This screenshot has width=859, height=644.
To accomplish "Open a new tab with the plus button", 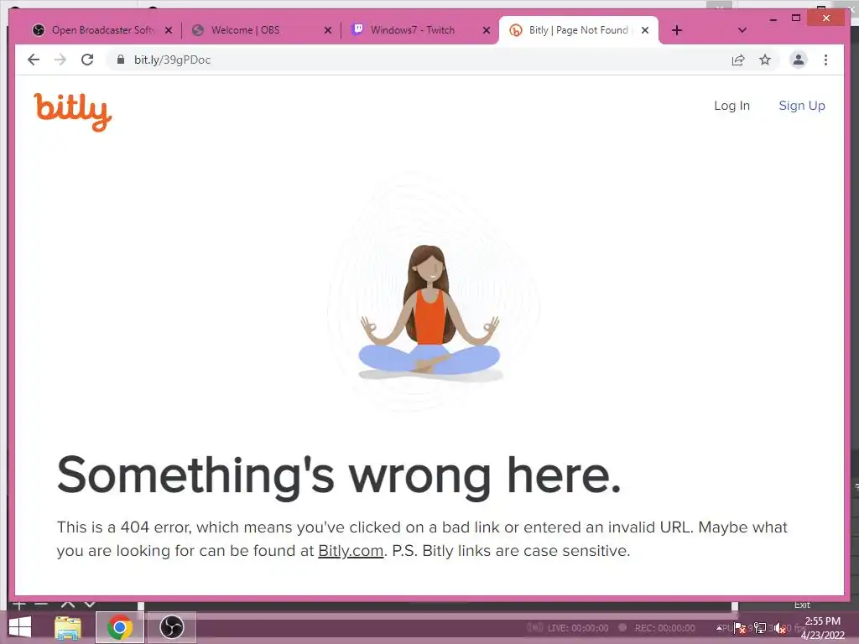I will 677,30.
